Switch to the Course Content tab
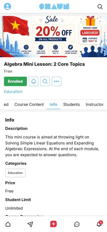 [29, 104]
